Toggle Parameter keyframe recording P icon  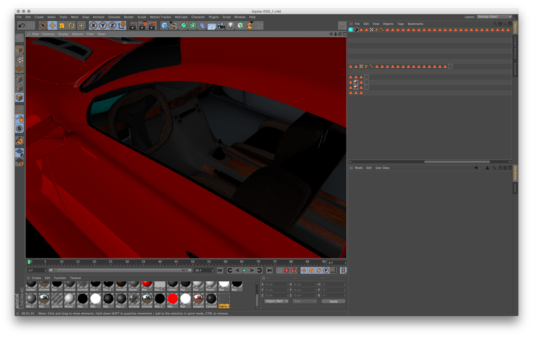click(x=326, y=270)
